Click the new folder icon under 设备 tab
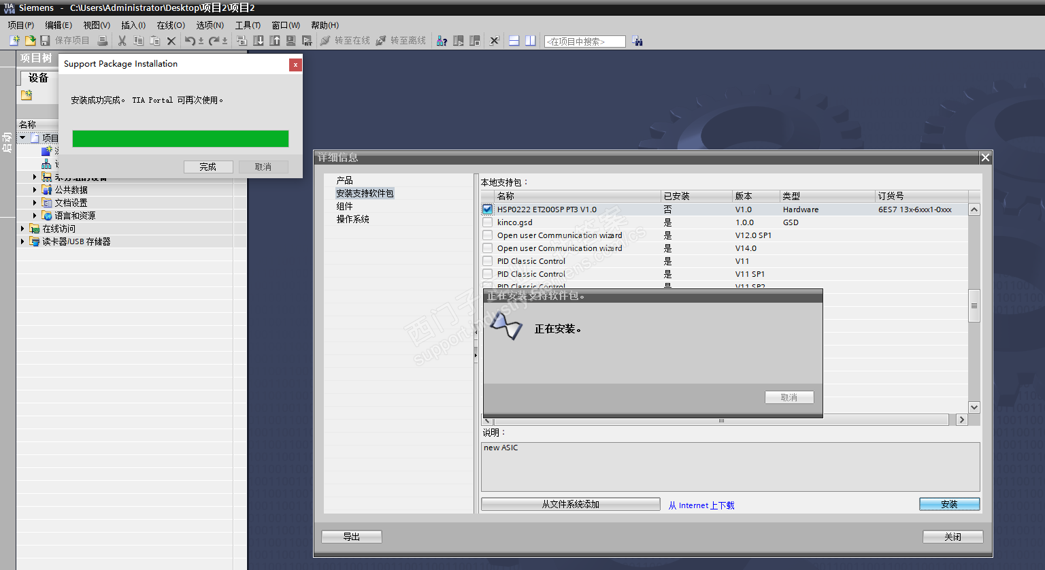Viewport: 1045px width, 570px height. 27,95
